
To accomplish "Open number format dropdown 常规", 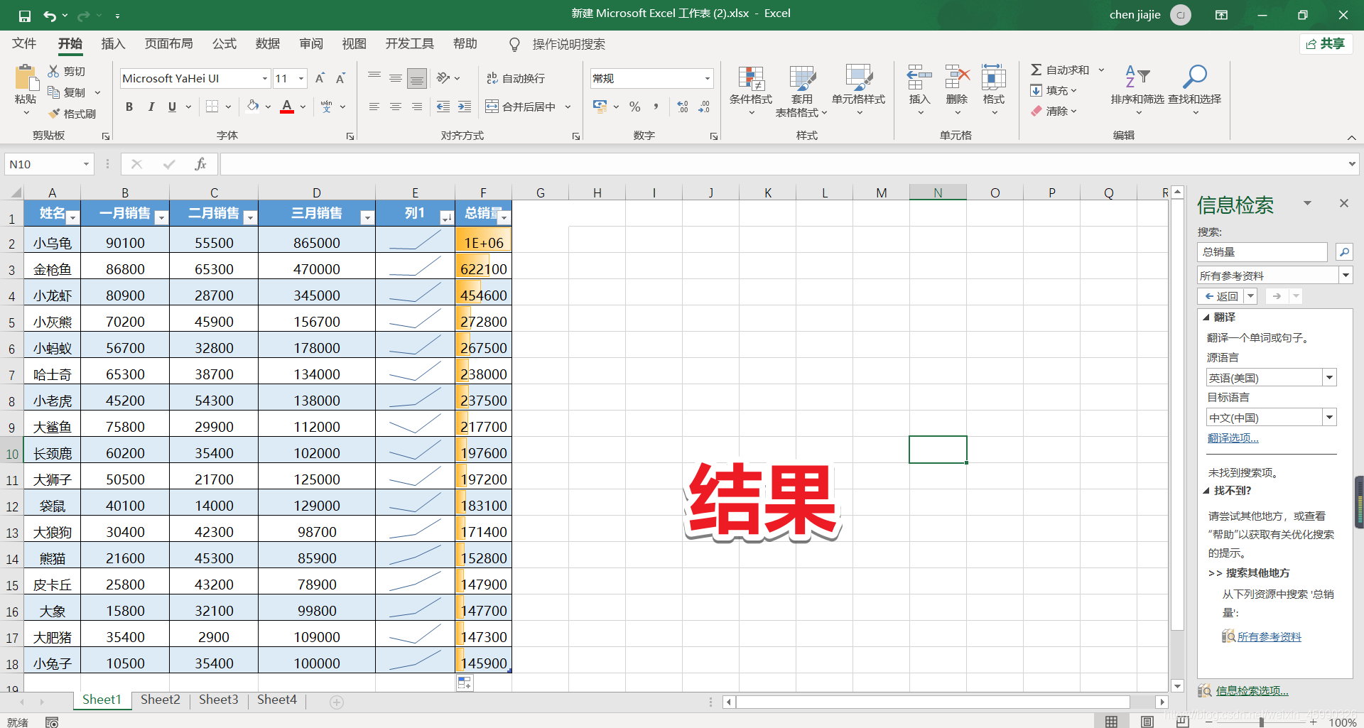I will [x=708, y=78].
